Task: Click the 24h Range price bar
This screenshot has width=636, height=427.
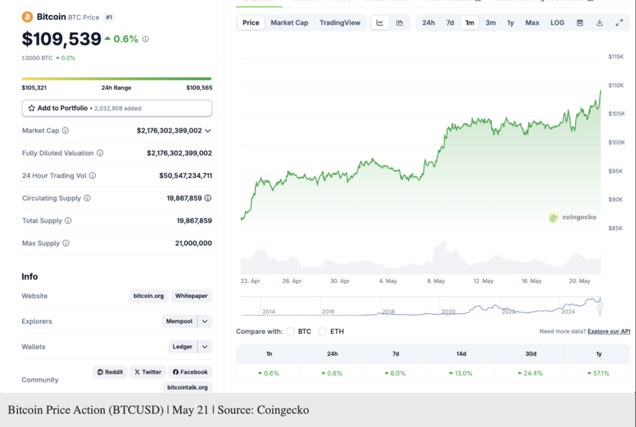Action: [117, 79]
